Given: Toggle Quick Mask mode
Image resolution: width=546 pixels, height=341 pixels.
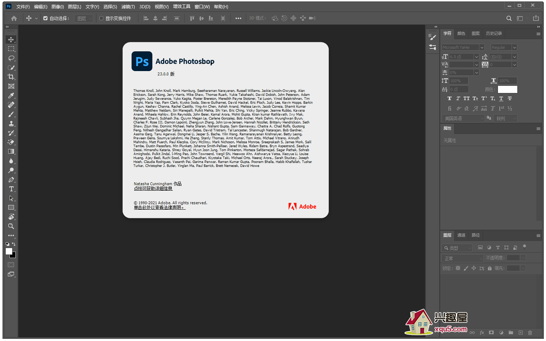Looking at the screenshot, I should click(x=11, y=265).
